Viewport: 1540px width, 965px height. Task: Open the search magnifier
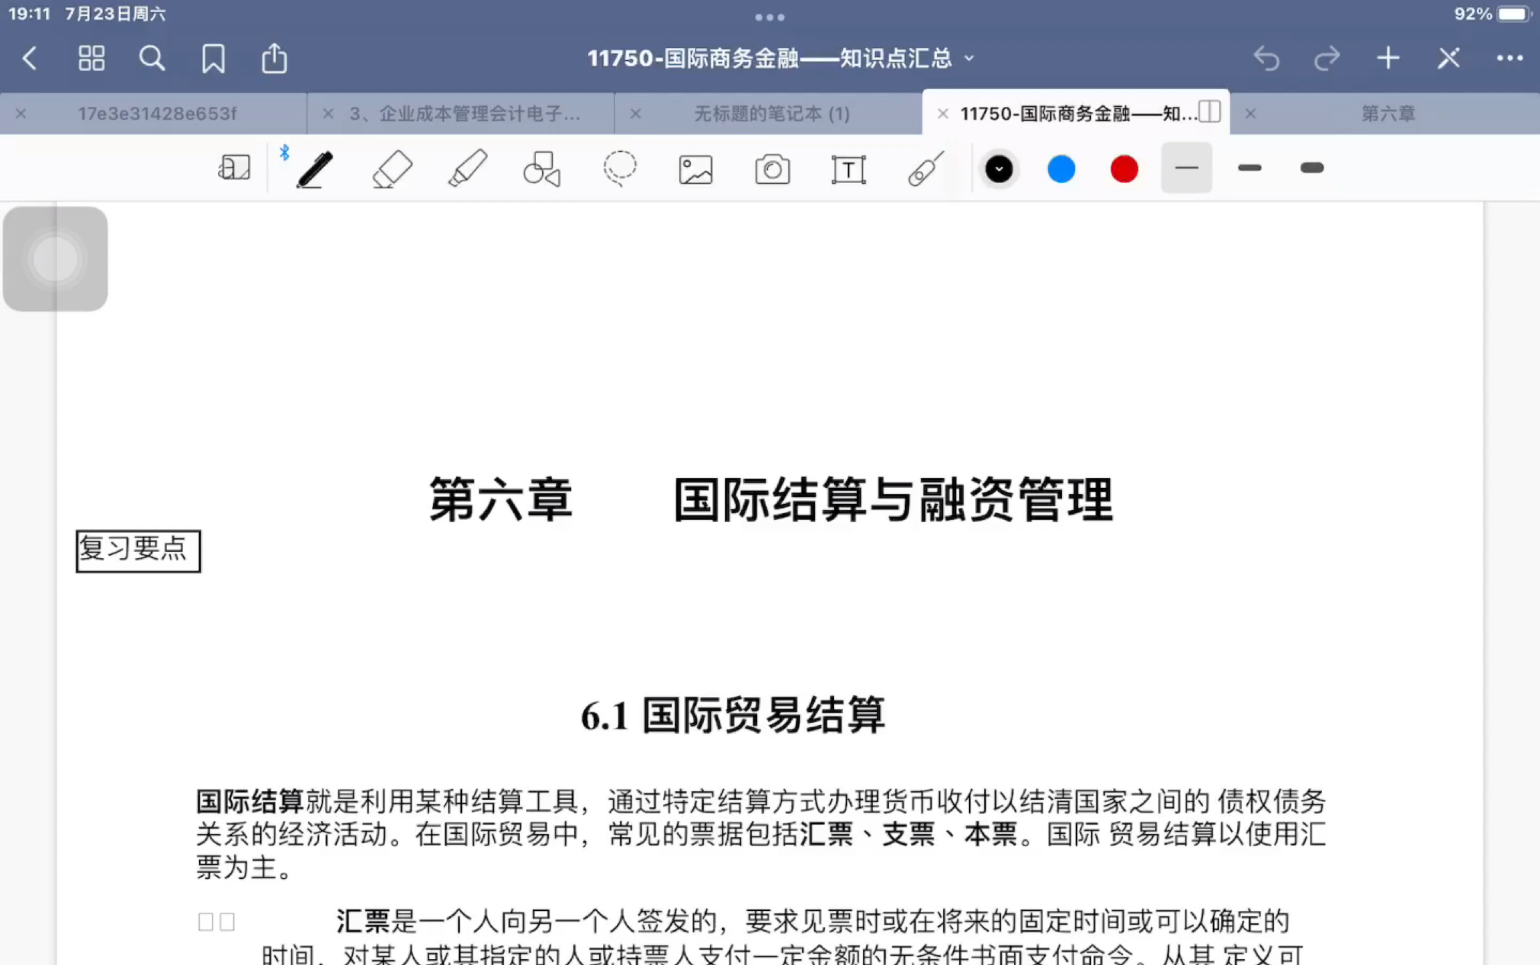(x=152, y=59)
